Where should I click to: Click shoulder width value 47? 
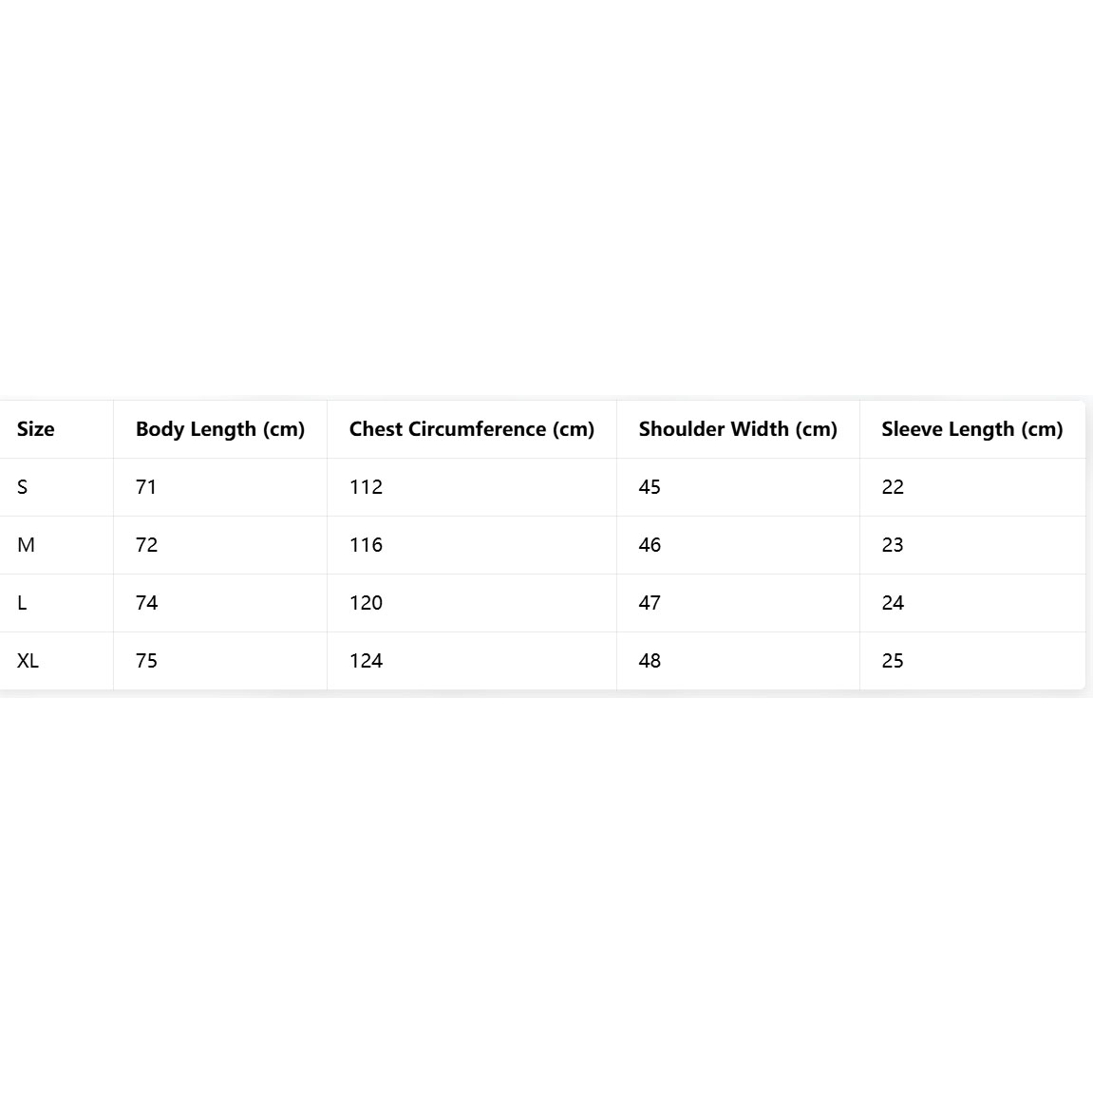click(x=650, y=603)
